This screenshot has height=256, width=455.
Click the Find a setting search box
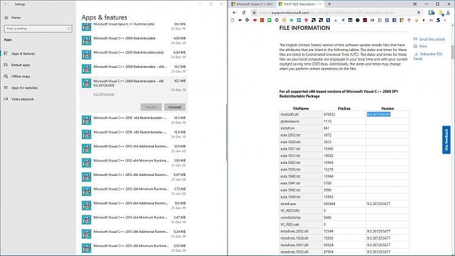(38, 29)
